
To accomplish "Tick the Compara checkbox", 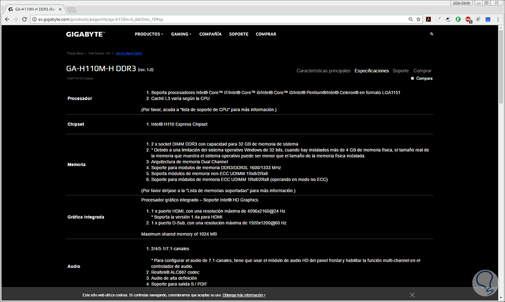I will pyautogui.click(x=412, y=78).
